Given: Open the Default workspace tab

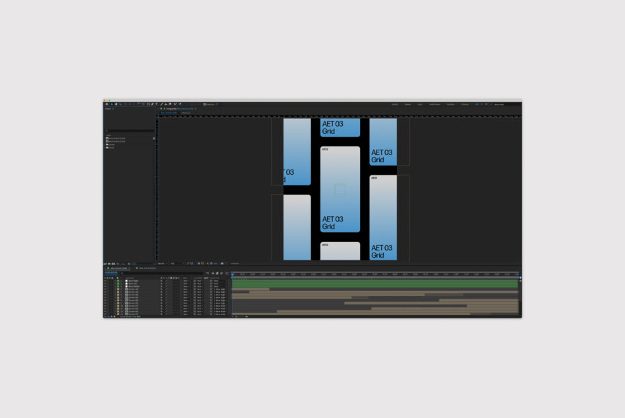Looking at the screenshot, I should click(395, 104).
